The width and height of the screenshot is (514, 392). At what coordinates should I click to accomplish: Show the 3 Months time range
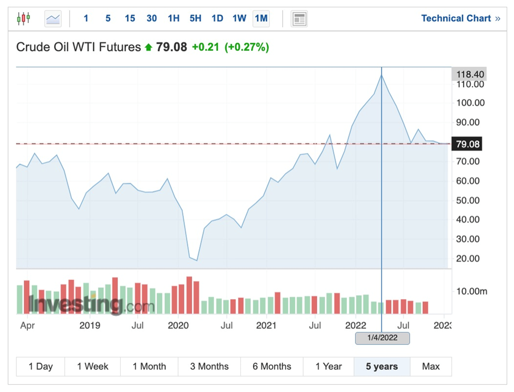tap(209, 367)
